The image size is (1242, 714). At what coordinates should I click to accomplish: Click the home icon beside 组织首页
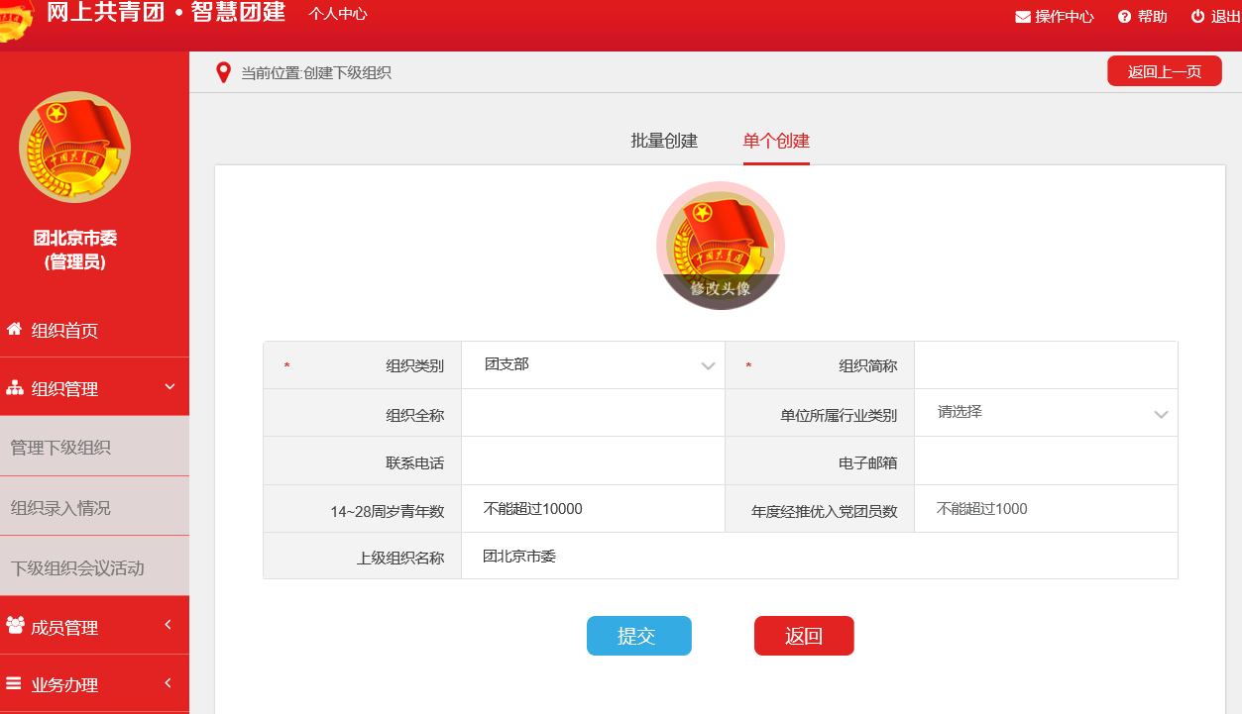pyautogui.click(x=15, y=329)
